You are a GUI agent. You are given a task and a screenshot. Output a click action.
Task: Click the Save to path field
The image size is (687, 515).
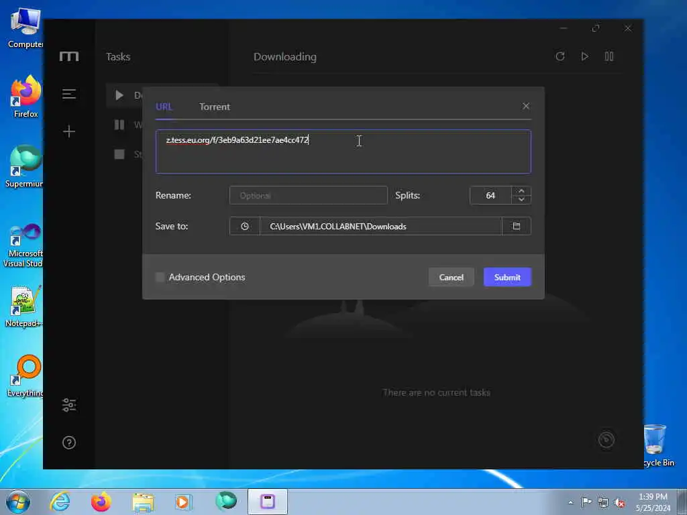[381, 227]
